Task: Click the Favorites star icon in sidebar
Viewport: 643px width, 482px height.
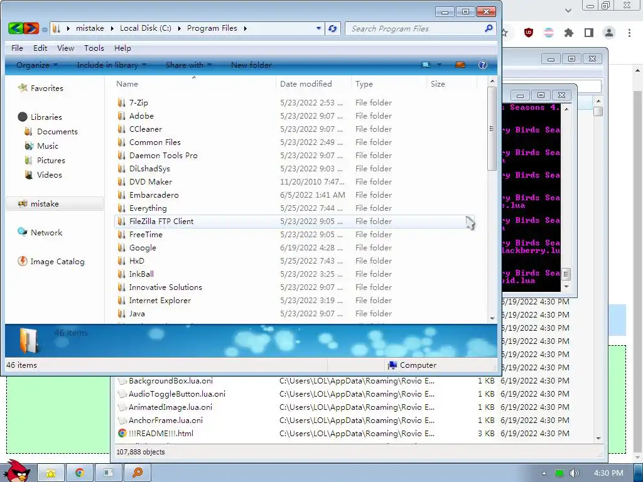Action: click(23, 88)
